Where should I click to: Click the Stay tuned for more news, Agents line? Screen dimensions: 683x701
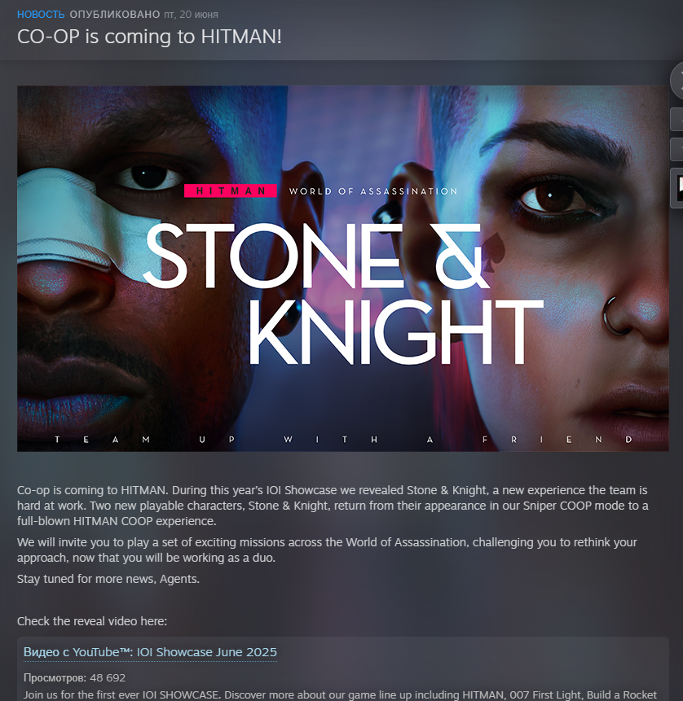click(108, 579)
